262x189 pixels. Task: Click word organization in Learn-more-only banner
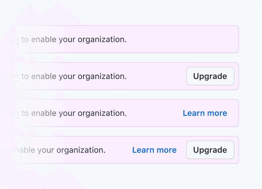102,114
